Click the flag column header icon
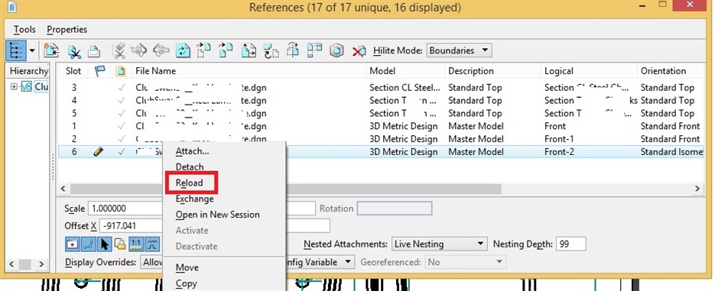 click(x=99, y=71)
